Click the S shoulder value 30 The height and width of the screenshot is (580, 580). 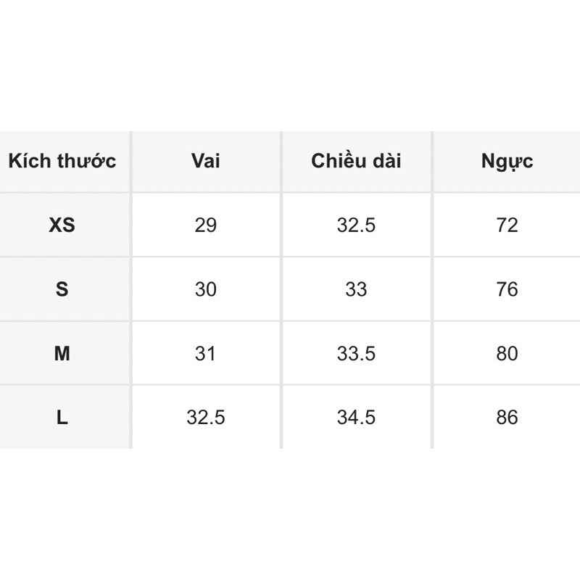point(206,289)
